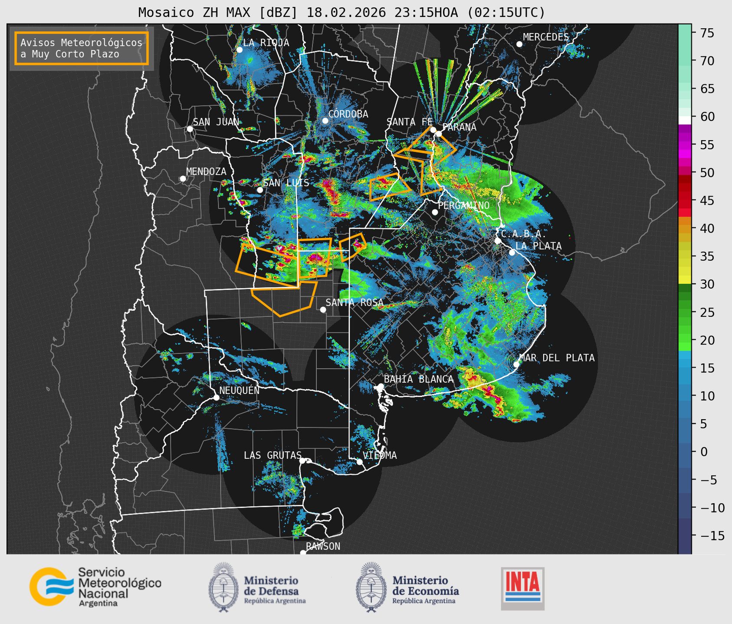Click the VIEDMA city label
Image resolution: width=732 pixels, height=624 pixels.
pos(380,455)
